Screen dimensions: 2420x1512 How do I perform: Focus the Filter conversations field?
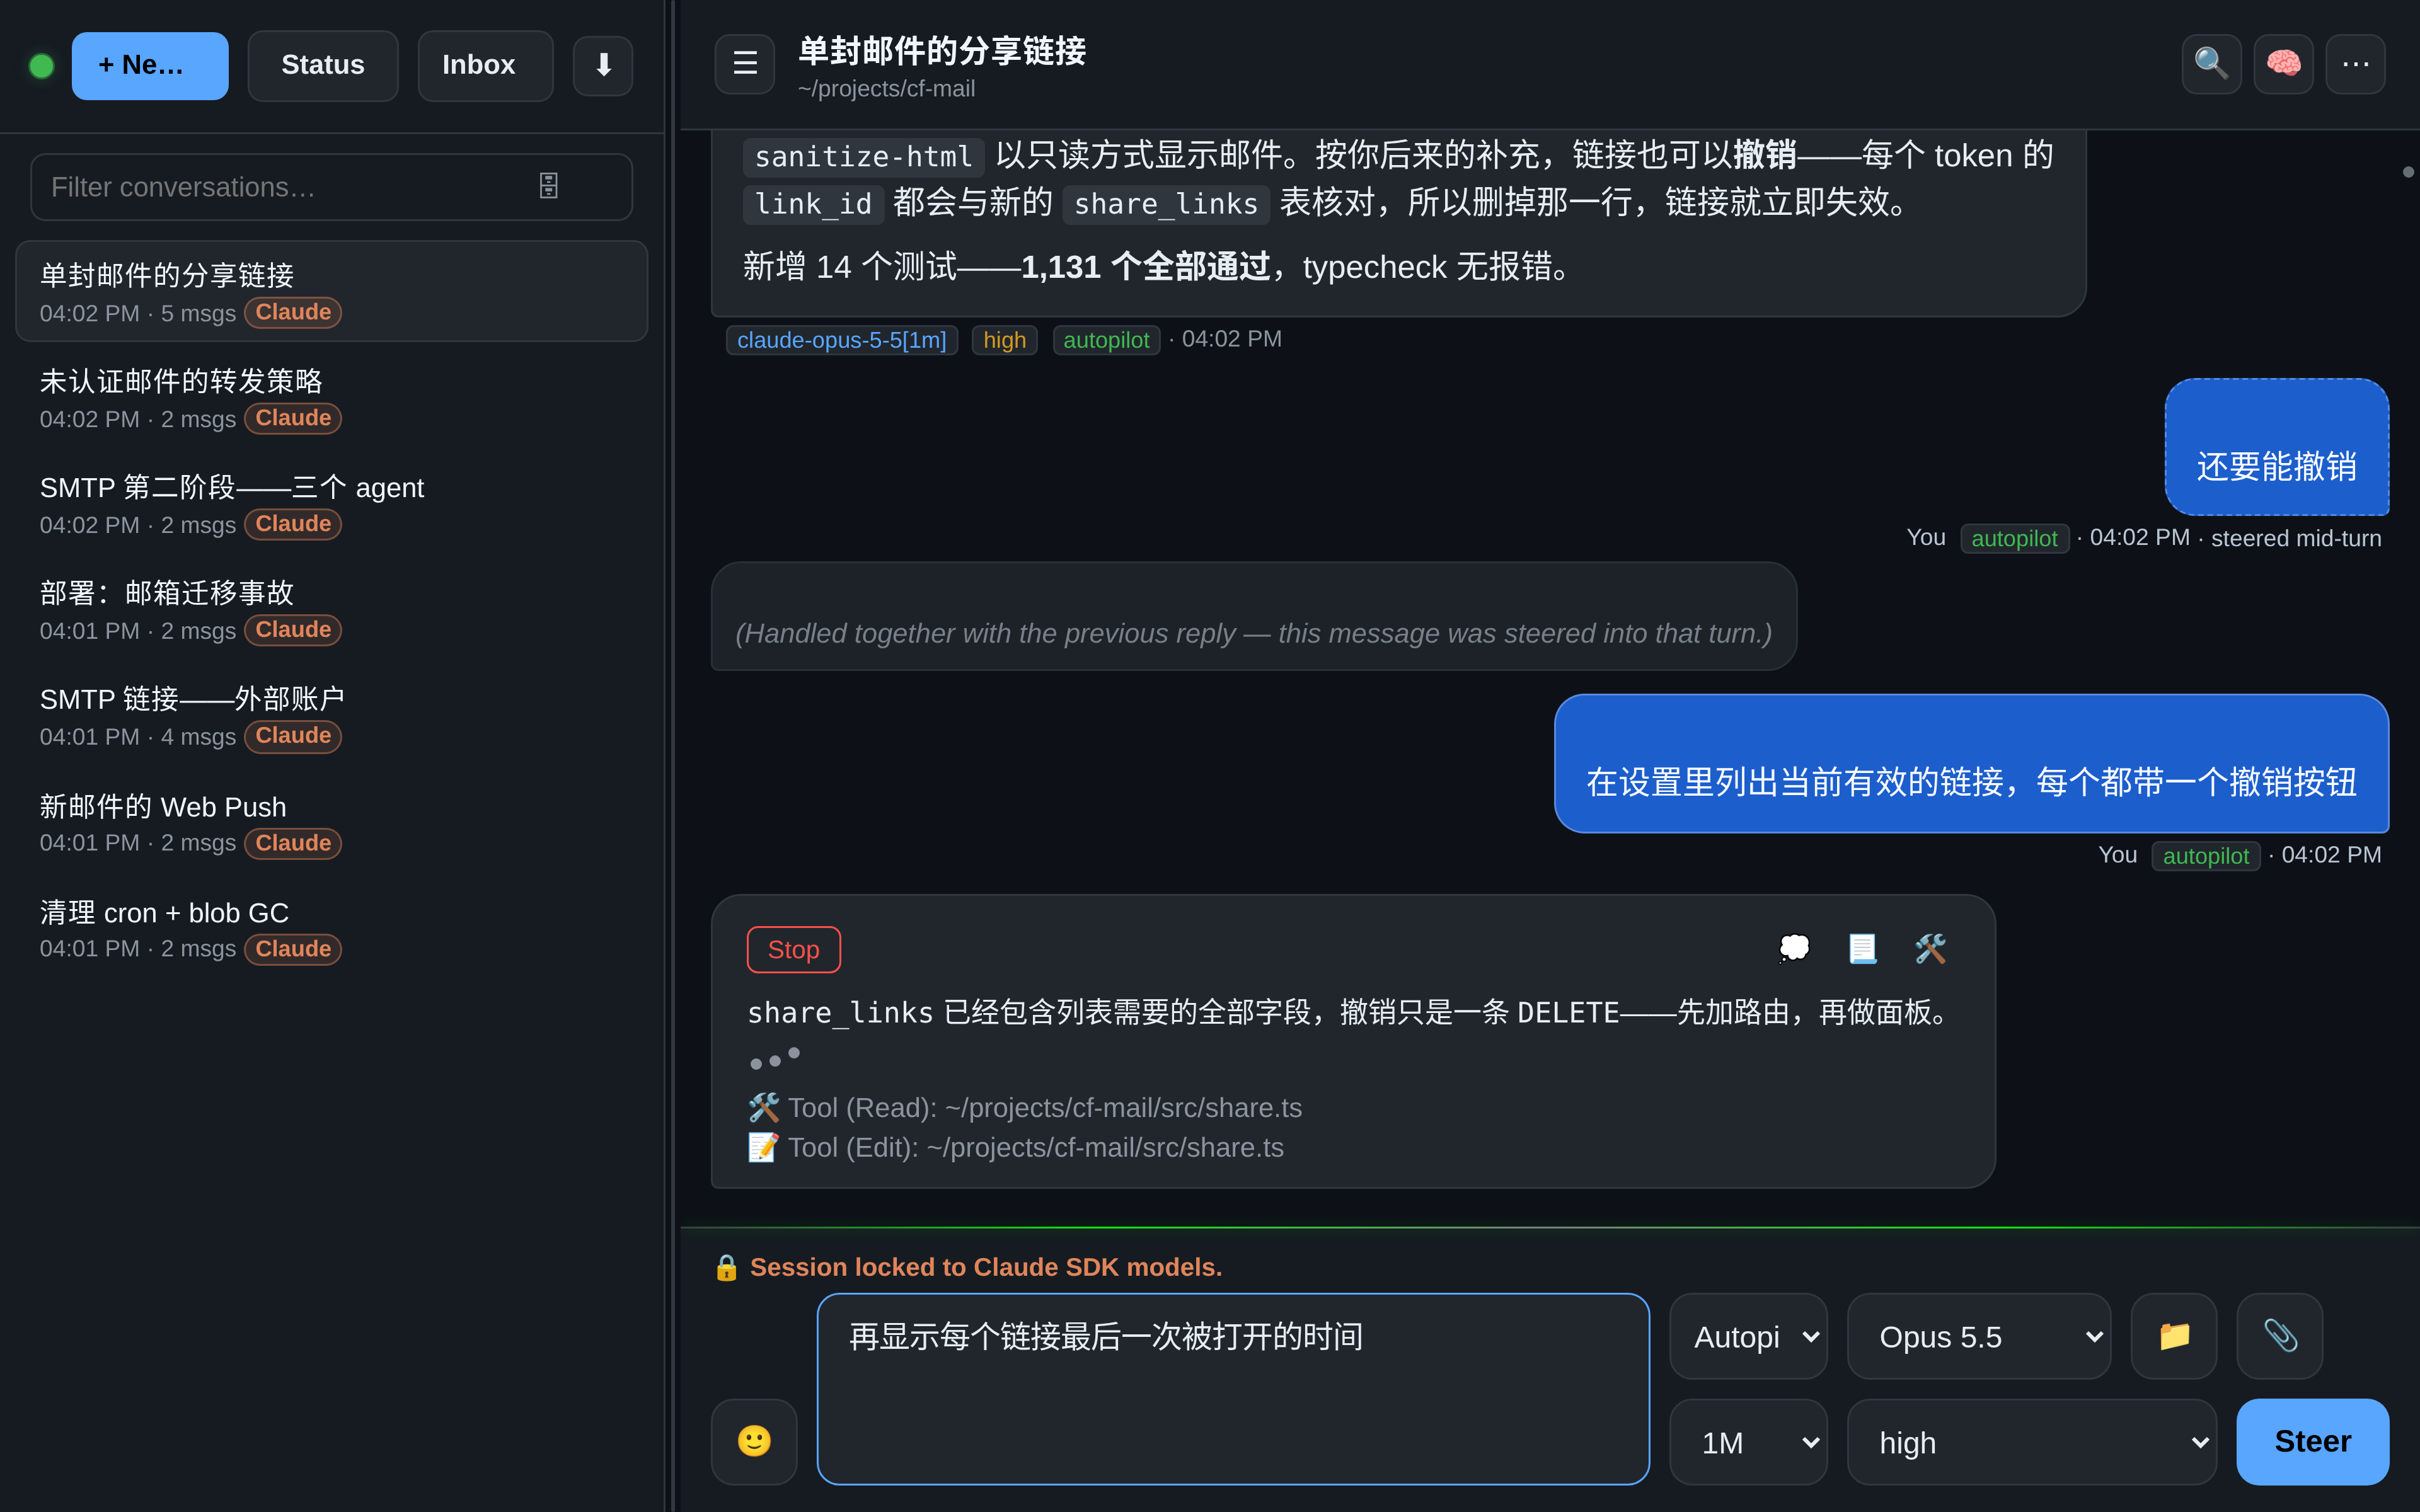pos(331,187)
